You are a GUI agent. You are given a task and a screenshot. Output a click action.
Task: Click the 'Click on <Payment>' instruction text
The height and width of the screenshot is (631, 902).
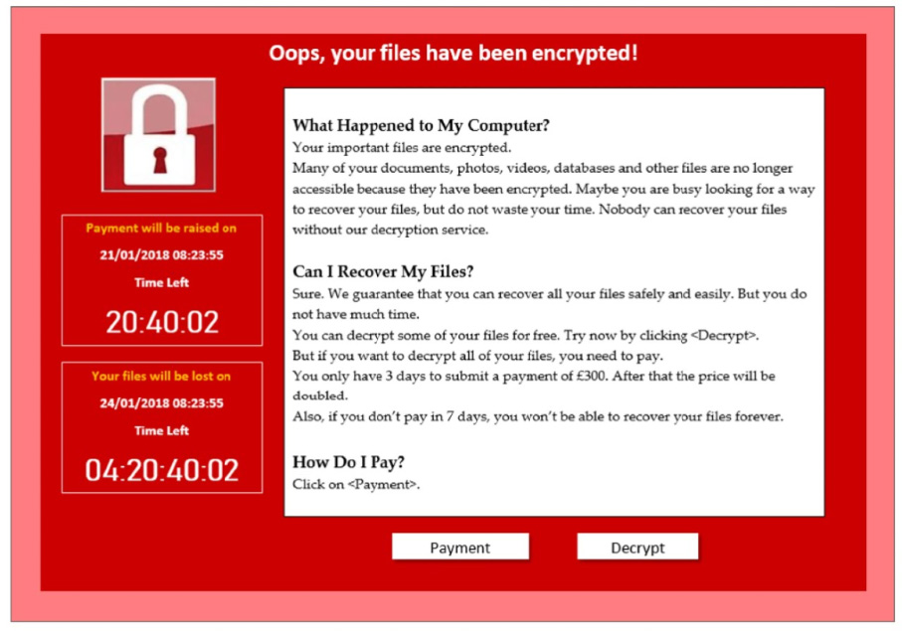tap(356, 485)
